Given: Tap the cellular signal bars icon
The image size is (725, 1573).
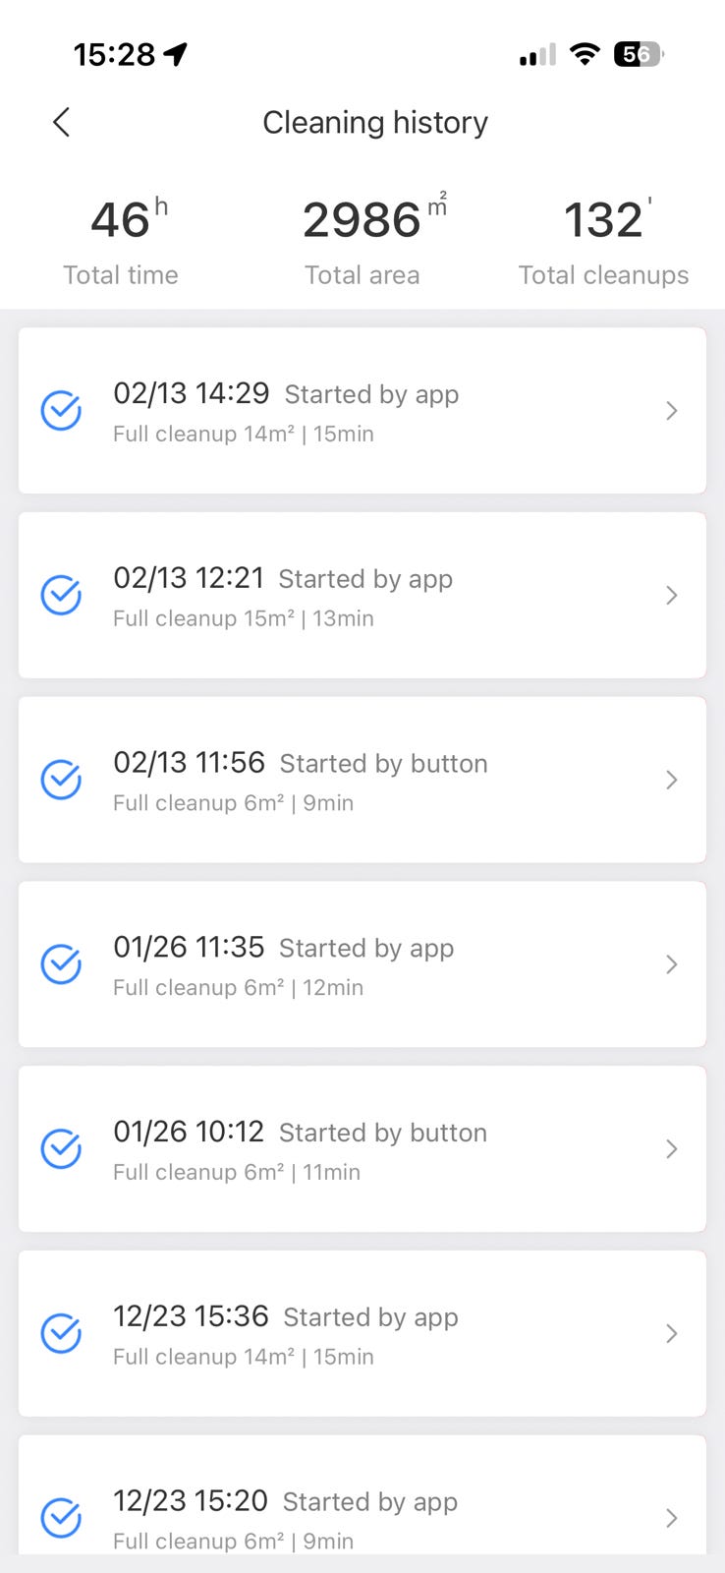Looking at the screenshot, I should (x=537, y=55).
